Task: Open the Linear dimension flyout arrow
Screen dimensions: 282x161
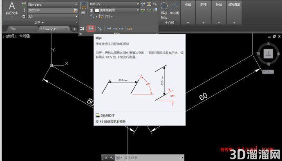Action: click(x=97, y=17)
